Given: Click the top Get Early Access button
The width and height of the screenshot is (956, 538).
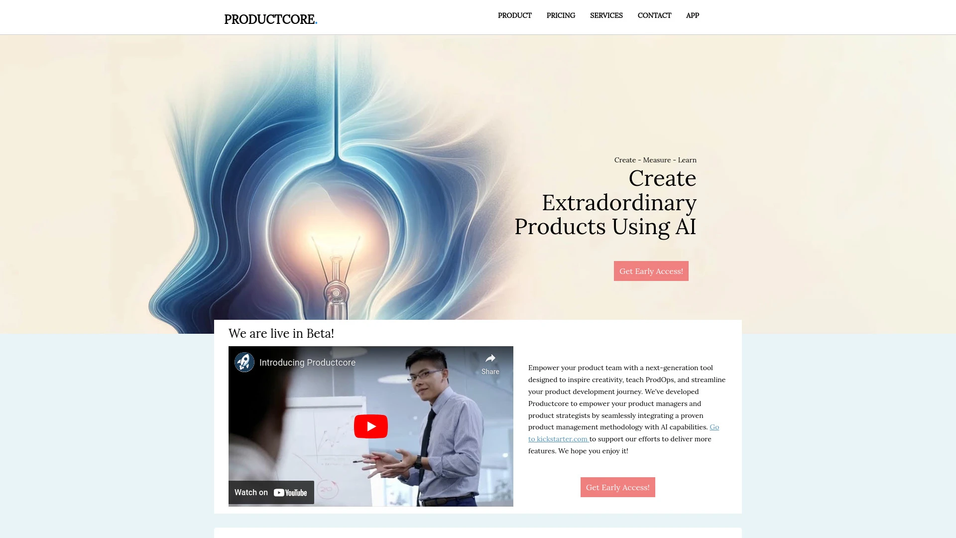Looking at the screenshot, I should tap(651, 270).
